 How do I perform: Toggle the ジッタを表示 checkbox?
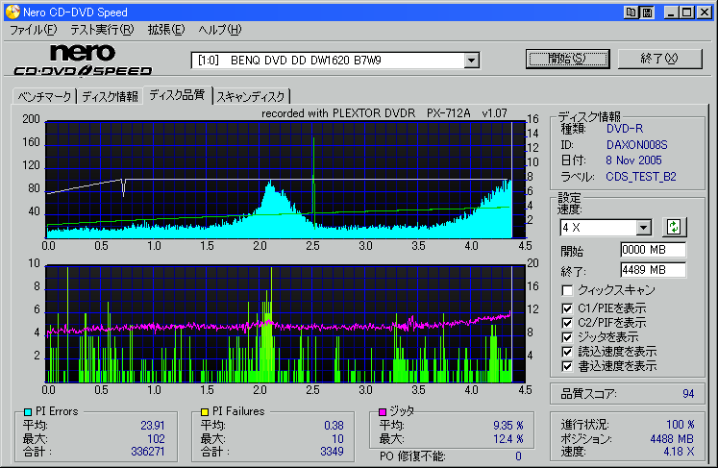tap(568, 337)
